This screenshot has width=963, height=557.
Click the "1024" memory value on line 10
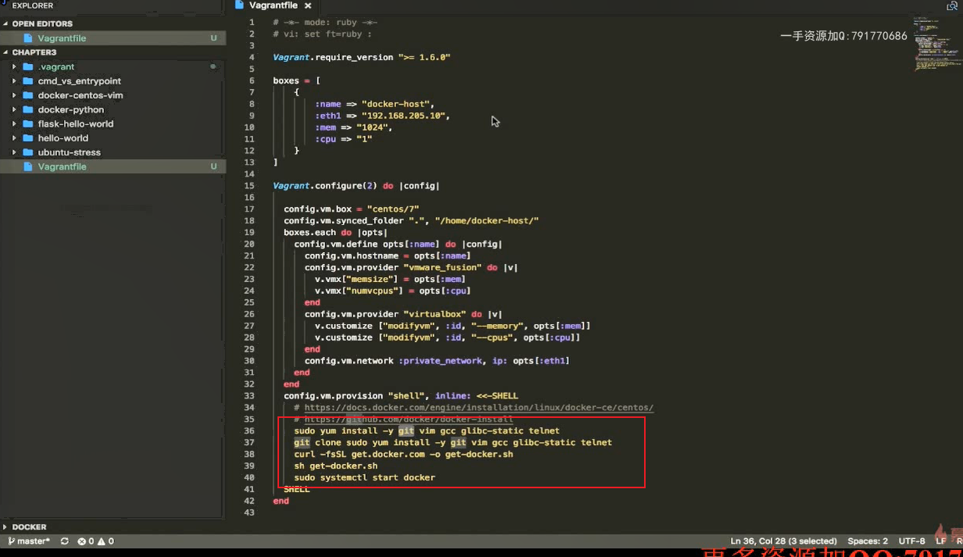click(x=371, y=127)
